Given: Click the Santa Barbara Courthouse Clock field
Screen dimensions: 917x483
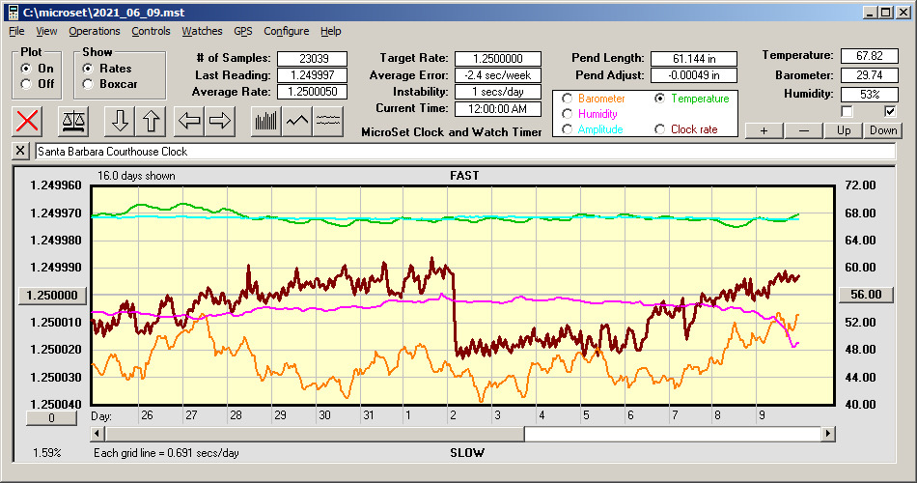Looking at the screenshot, I should (x=465, y=151).
